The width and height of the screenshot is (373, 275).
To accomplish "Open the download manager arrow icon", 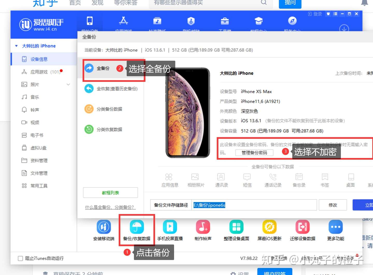I will (344, 28).
